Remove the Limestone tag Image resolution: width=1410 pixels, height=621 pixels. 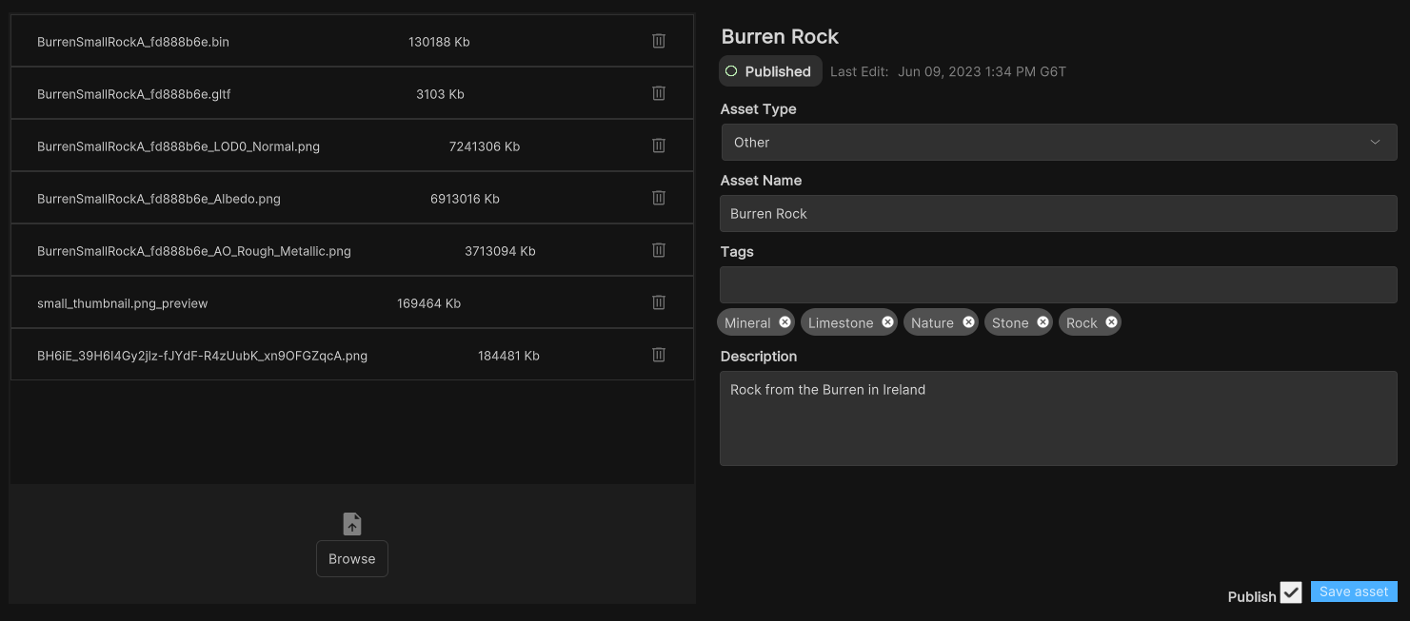point(886,321)
